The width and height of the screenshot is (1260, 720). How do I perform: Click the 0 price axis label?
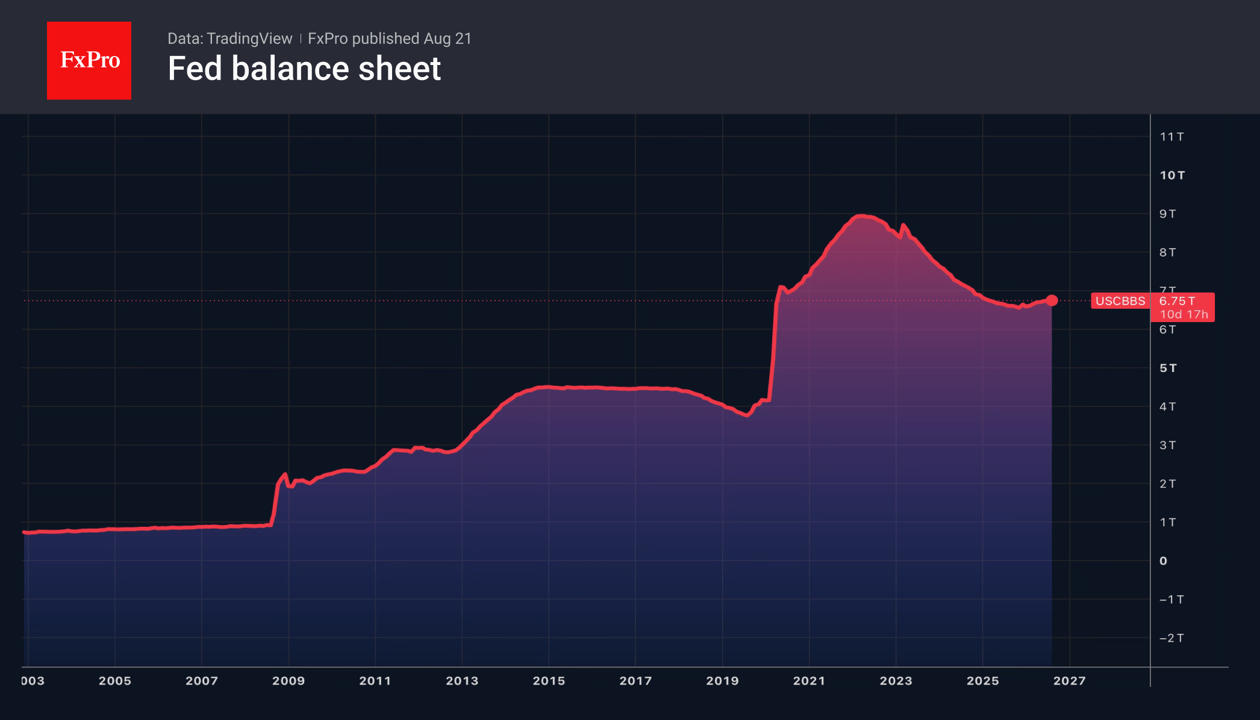pyautogui.click(x=1163, y=560)
